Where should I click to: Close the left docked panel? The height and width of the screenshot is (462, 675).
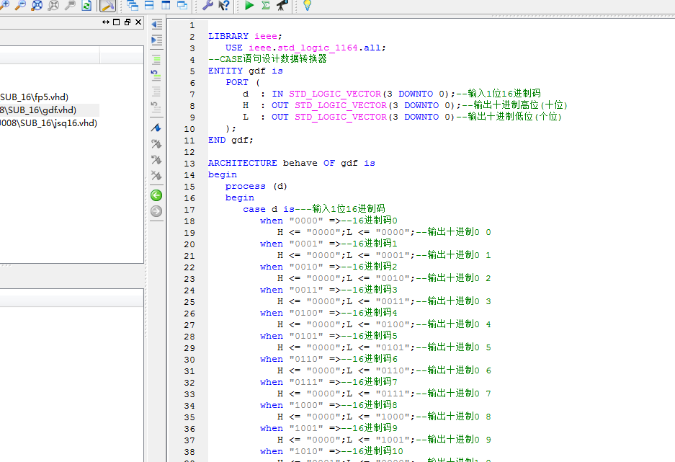coord(138,22)
